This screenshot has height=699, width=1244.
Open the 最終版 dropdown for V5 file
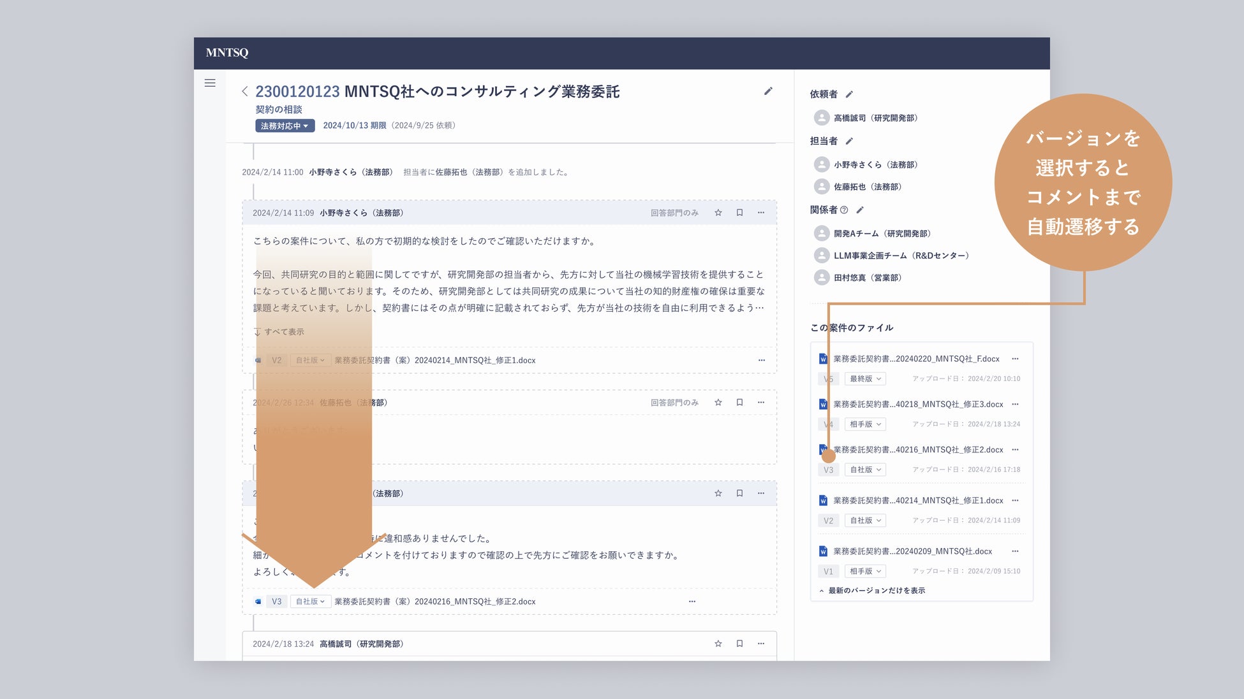point(865,378)
